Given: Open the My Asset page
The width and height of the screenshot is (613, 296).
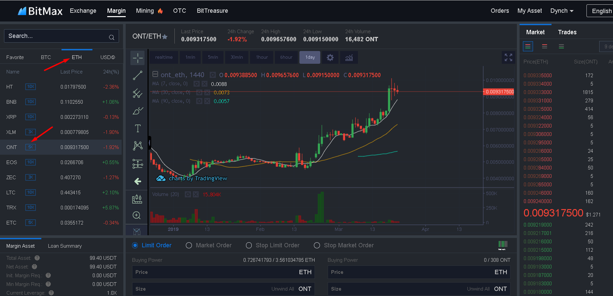Looking at the screenshot, I should click(x=530, y=11).
